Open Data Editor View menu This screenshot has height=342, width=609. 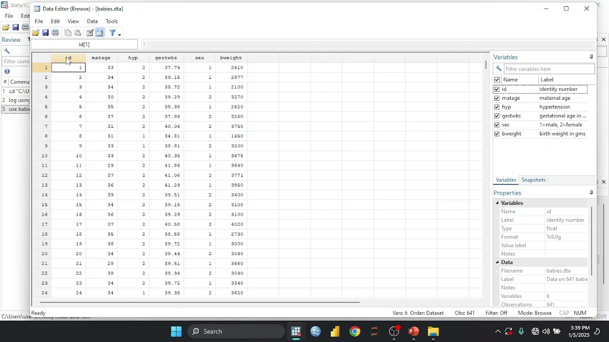coord(73,21)
